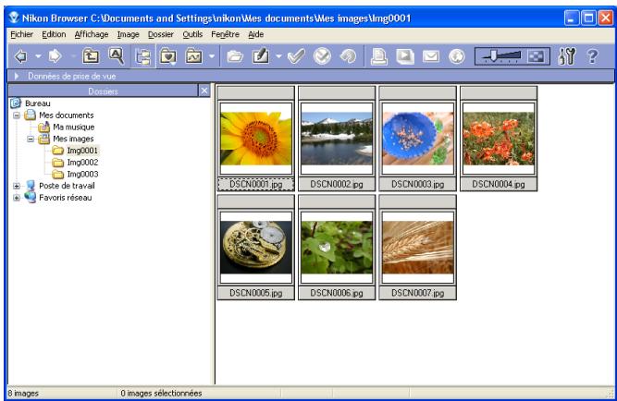
Task: Click the 0 images sélectionnées status text
Action: (161, 393)
